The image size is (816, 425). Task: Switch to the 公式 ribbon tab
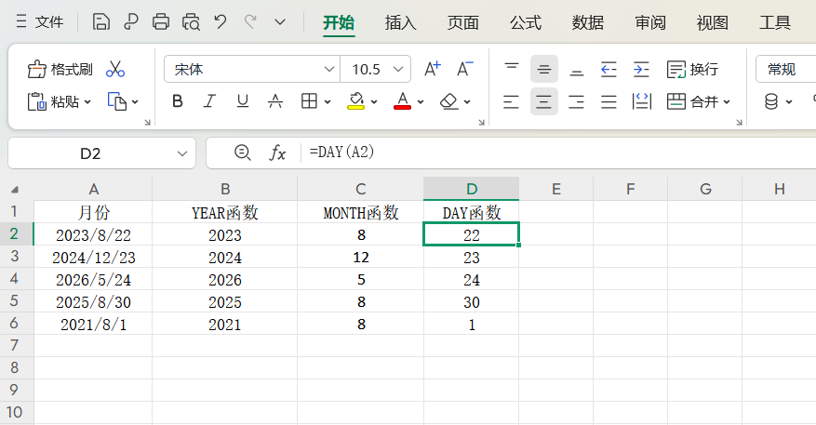click(x=525, y=22)
